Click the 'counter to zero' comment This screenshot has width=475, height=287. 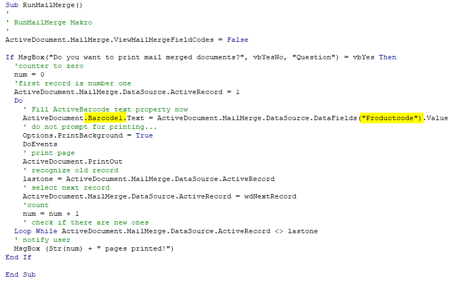pos(49,66)
